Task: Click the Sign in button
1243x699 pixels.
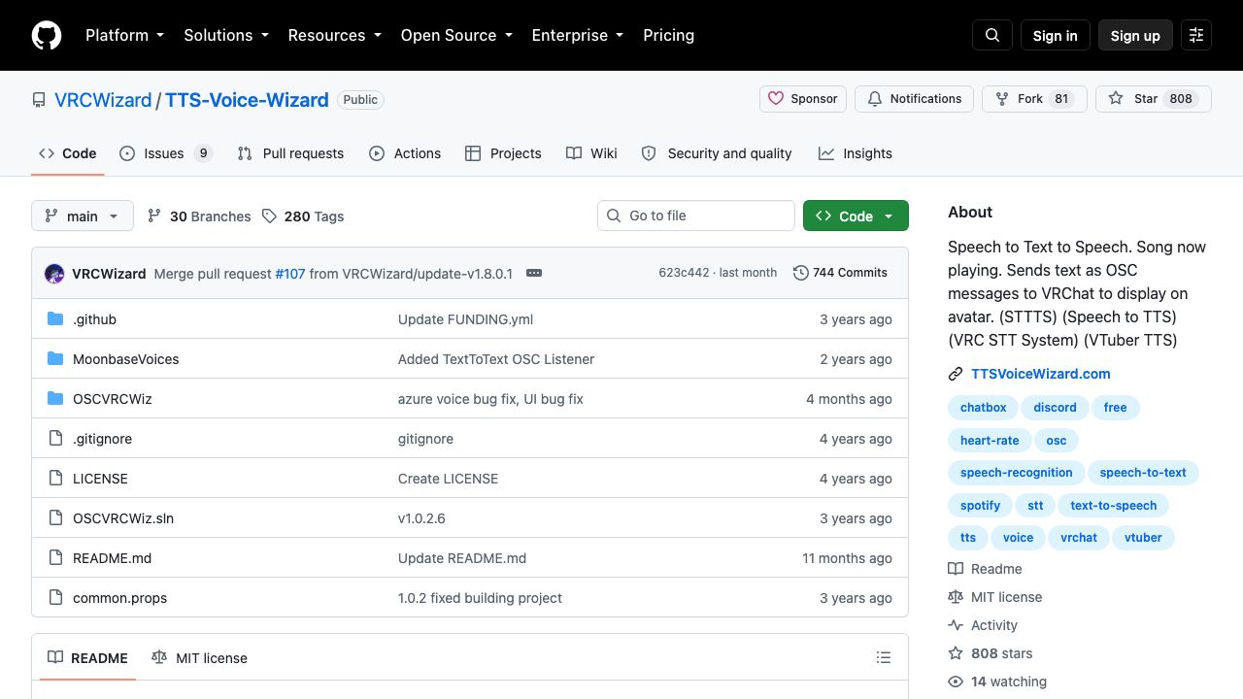Action: click(x=1055, y=35)
